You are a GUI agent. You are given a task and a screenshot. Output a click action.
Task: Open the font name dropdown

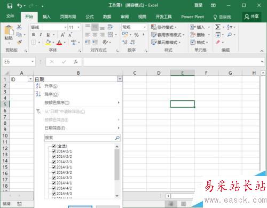point(65,27)
